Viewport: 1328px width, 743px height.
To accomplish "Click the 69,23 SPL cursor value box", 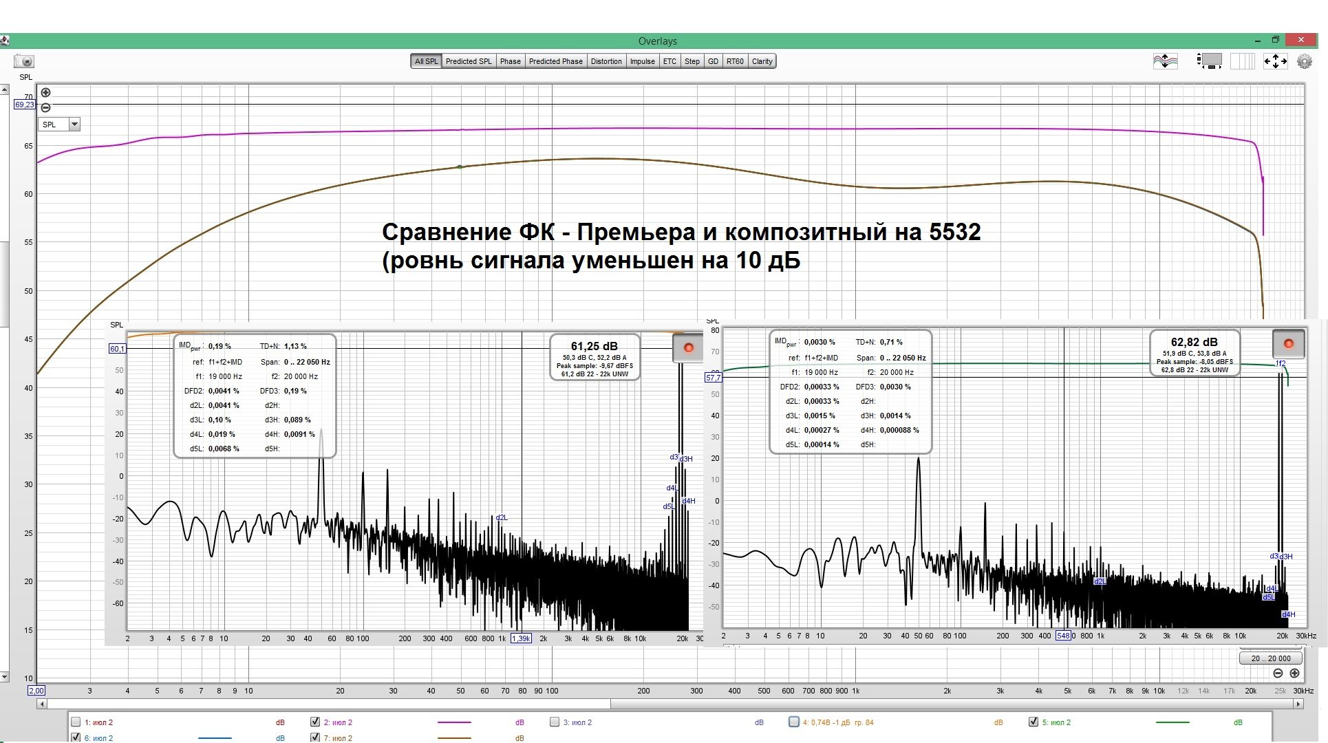I will point(24,105).
